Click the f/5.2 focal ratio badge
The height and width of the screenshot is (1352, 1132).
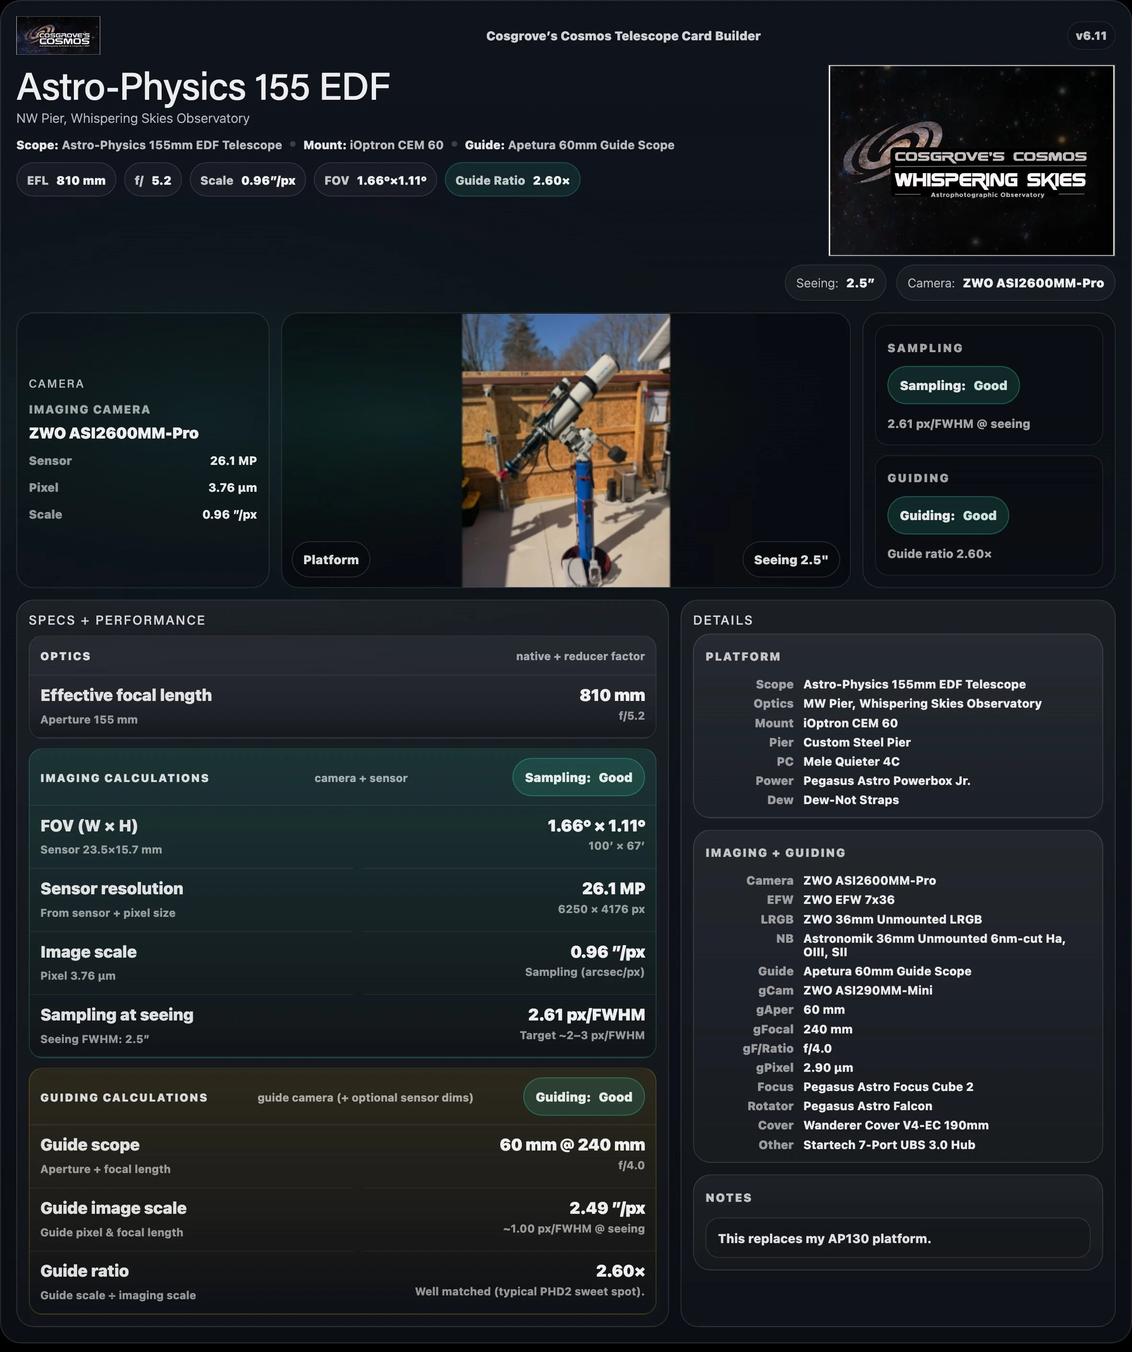[x=153, y=179]
